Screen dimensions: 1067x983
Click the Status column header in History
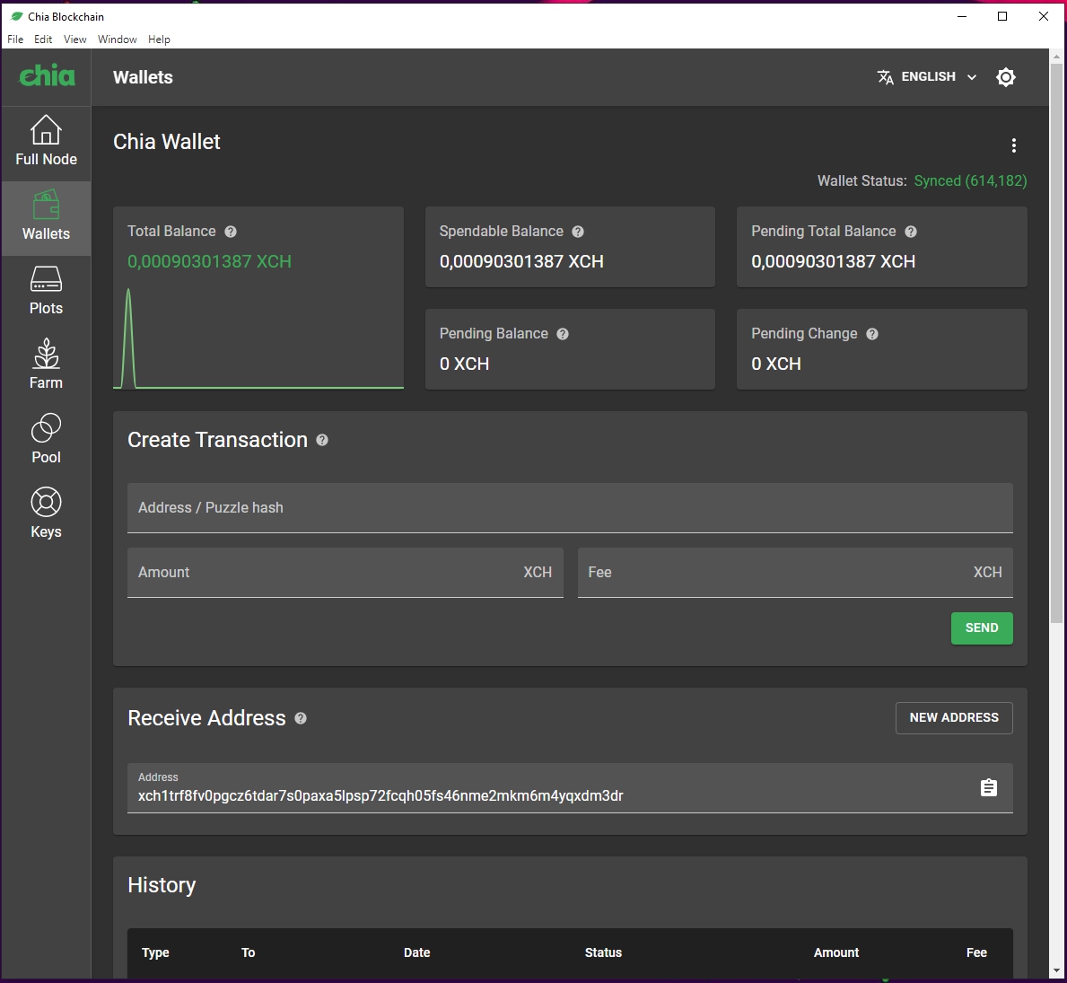603,952
